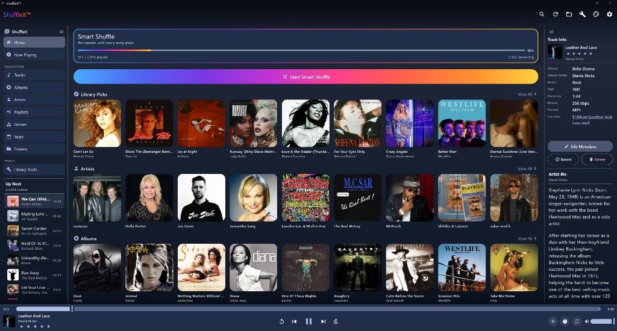The image size is (617, 331).
Task: Open Joe Stone artist thumbnail
Action: 201,197
